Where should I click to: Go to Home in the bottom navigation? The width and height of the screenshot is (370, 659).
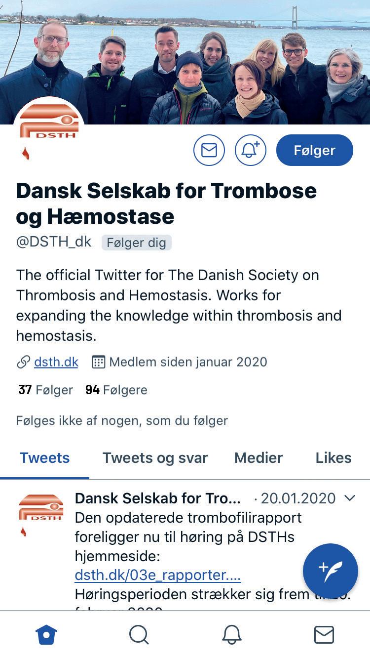click(46, 634)
